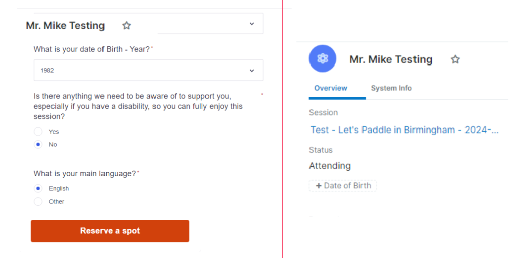
Task: Star the Mr. Mike Testing form header
Action: pyautogui.click(x=127, y=25)
